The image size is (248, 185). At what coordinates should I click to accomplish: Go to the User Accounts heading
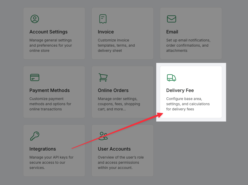pos(114,149)
